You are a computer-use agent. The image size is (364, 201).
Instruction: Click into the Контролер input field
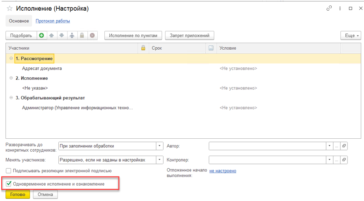[x=267, y=160]
